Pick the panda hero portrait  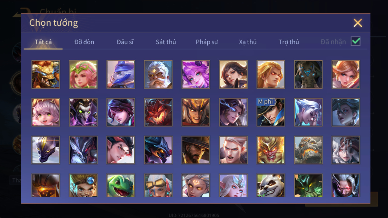click(271, 185)
